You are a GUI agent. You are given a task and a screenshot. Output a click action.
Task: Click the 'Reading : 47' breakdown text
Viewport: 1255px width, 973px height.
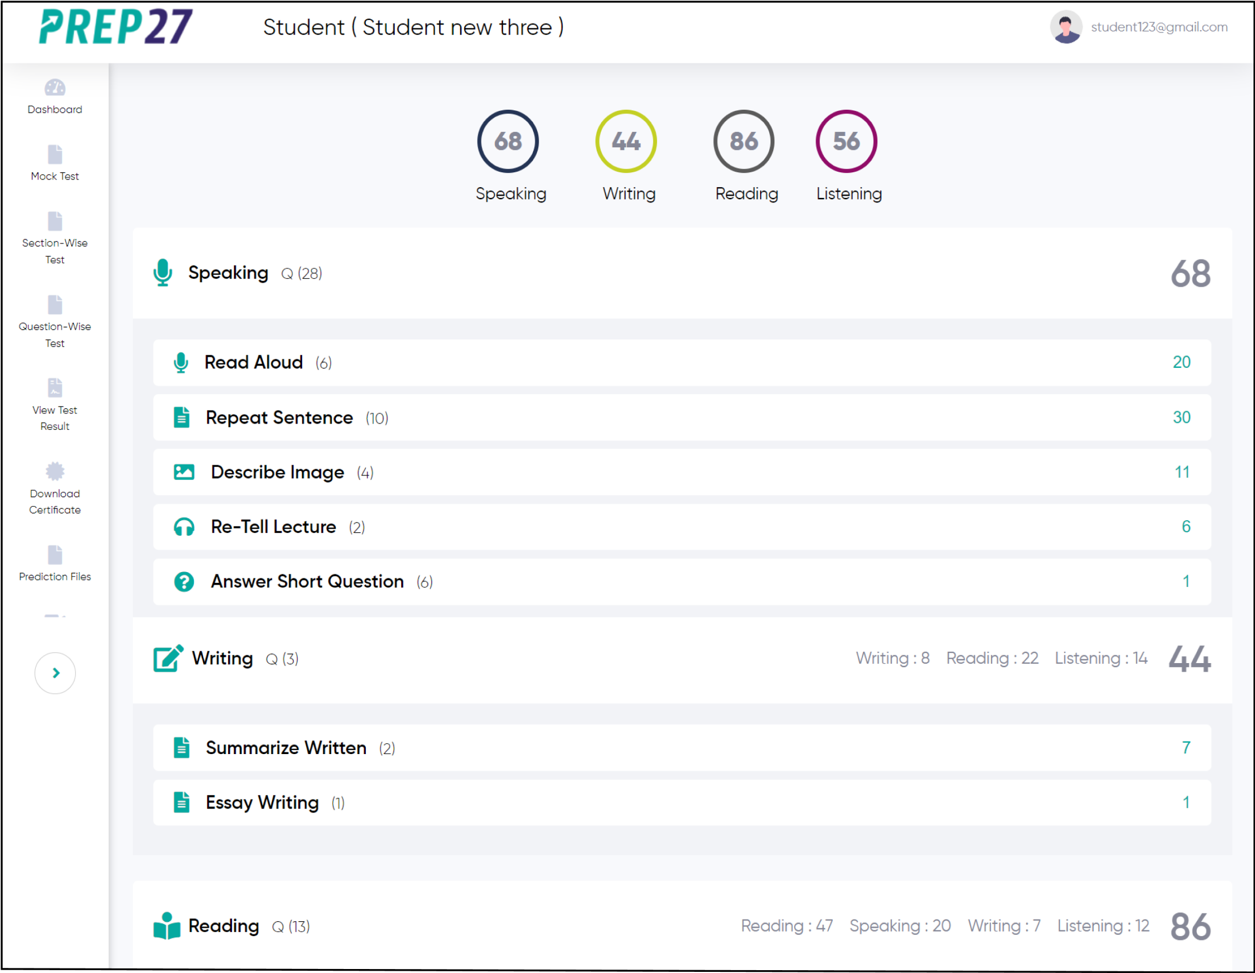tap(787, 926)
